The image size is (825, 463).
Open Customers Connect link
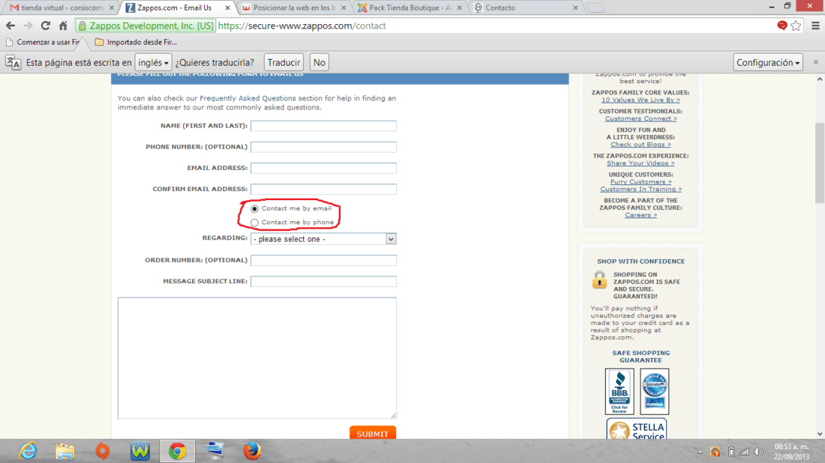click(x=640, y=119)
